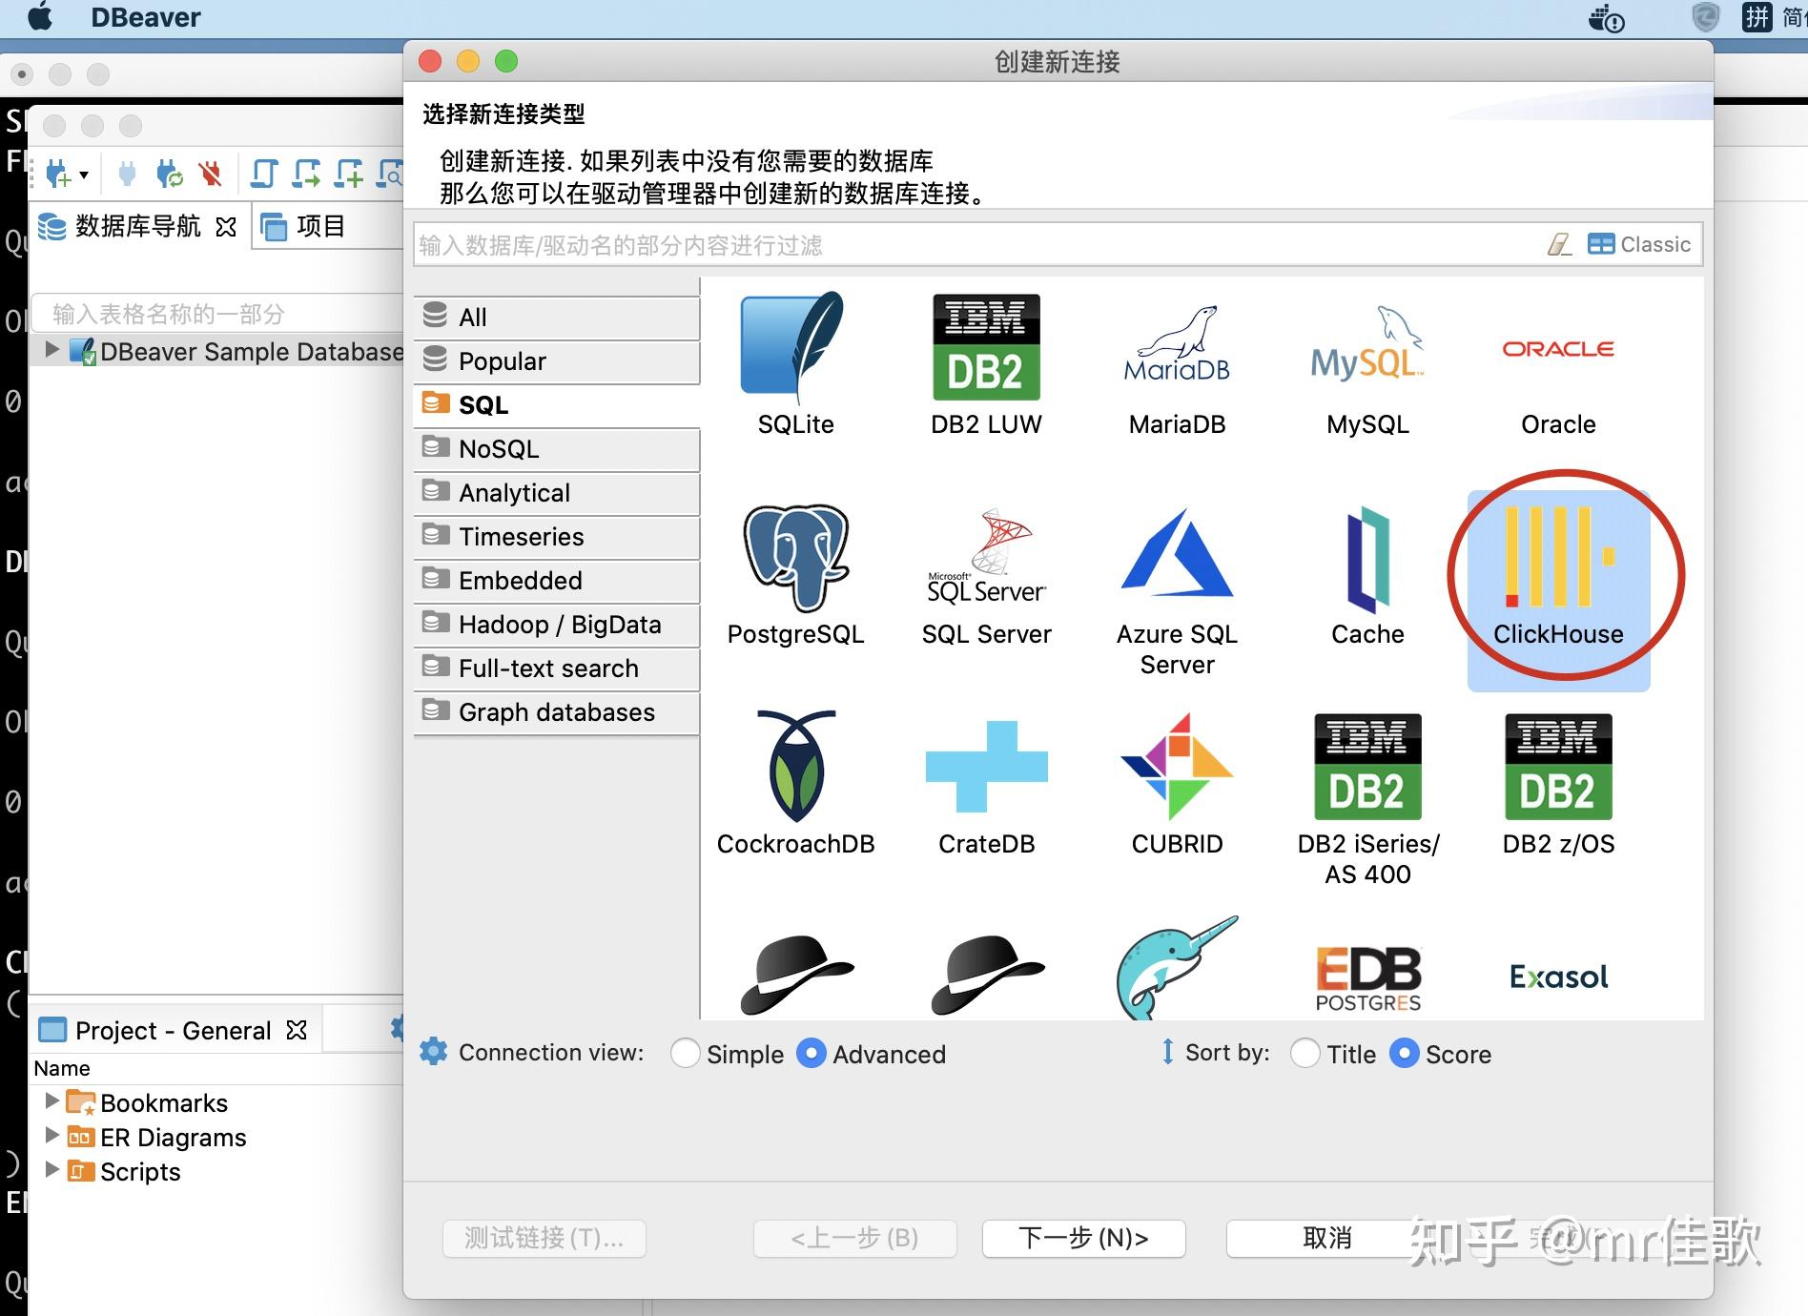The image size is (1808, 1316).
Task: Select the CUBRID driver icon
Action: point(1177,767)
